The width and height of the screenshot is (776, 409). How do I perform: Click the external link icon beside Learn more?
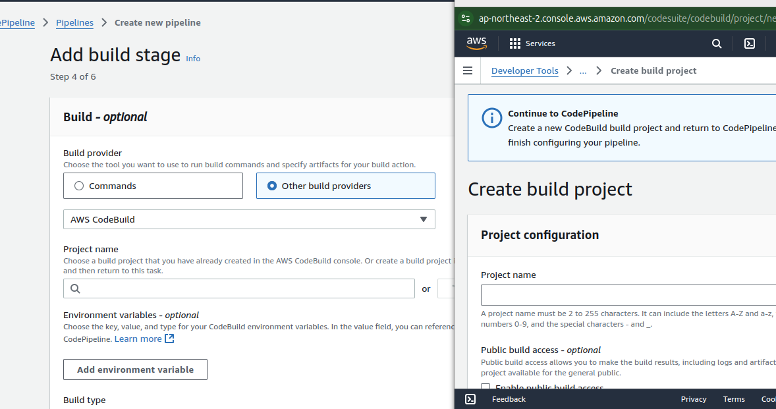pyautogui.click(x=169, y=339)
